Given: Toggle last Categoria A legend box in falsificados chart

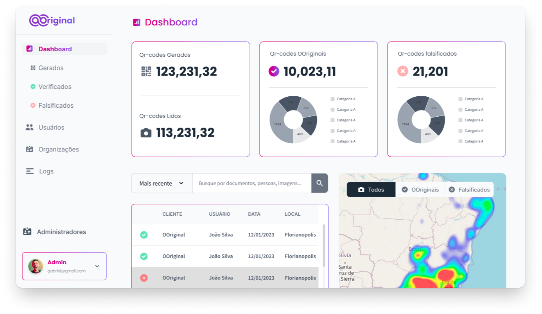Looking at the screenshot, I should coord(460,141).
